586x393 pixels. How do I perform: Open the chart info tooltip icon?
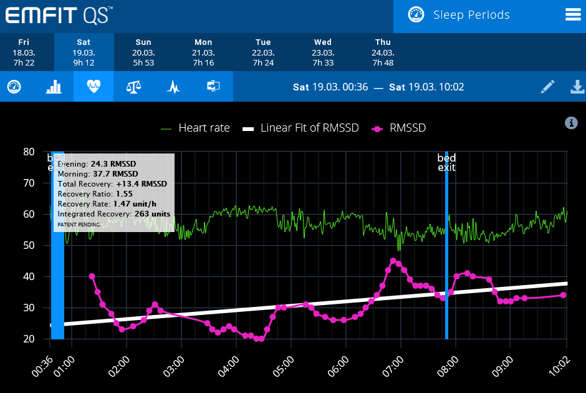pyautogui.click(x=572, y=123)
